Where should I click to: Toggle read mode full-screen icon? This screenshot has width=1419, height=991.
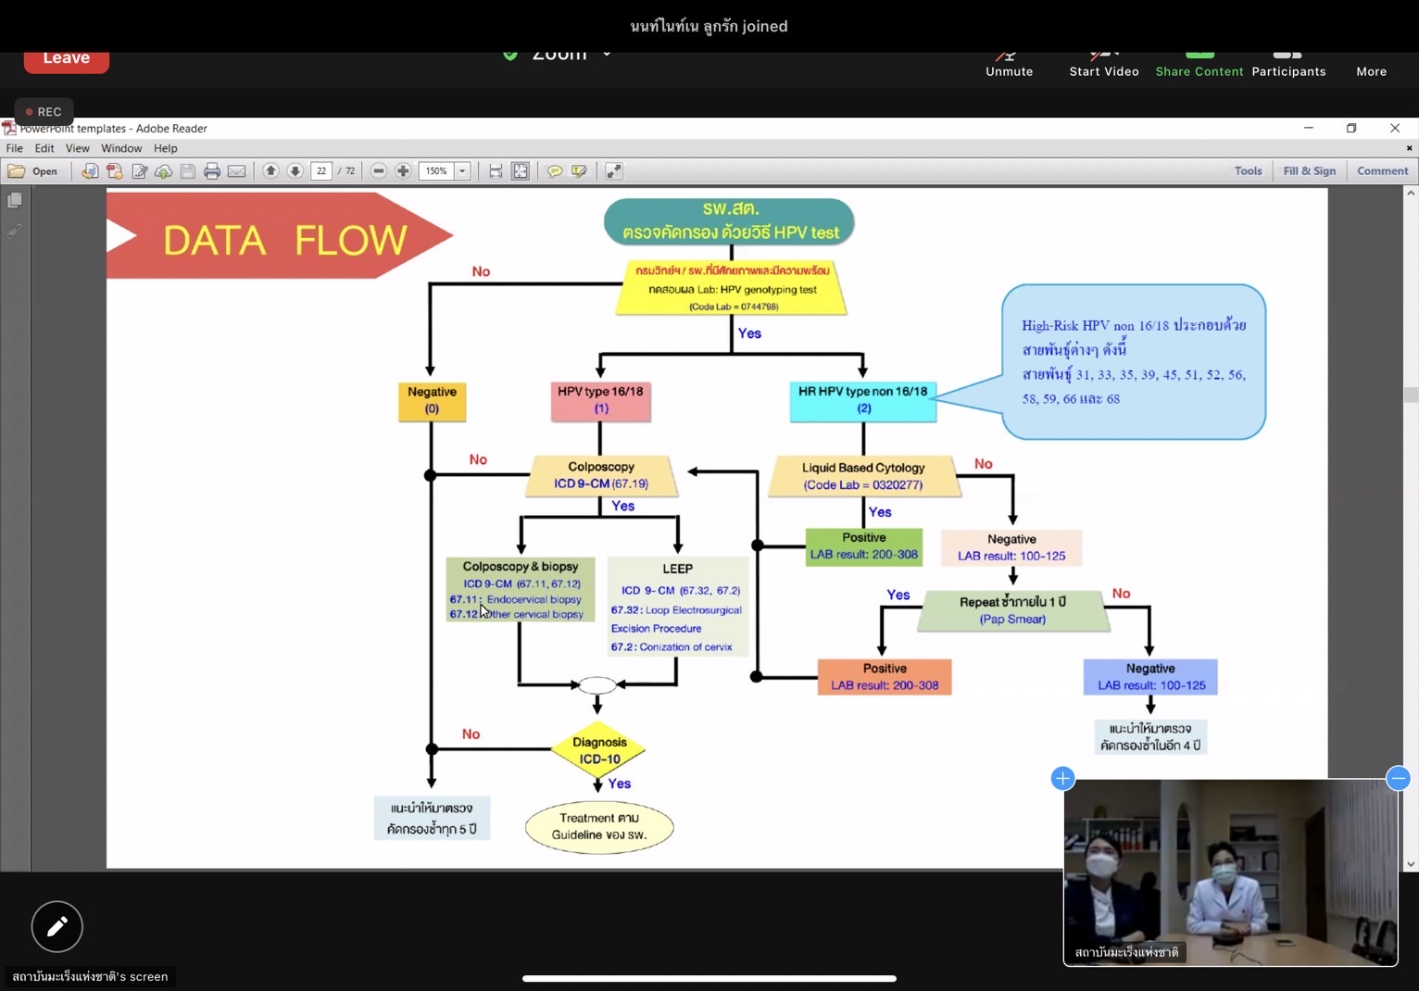click(614, 171)
